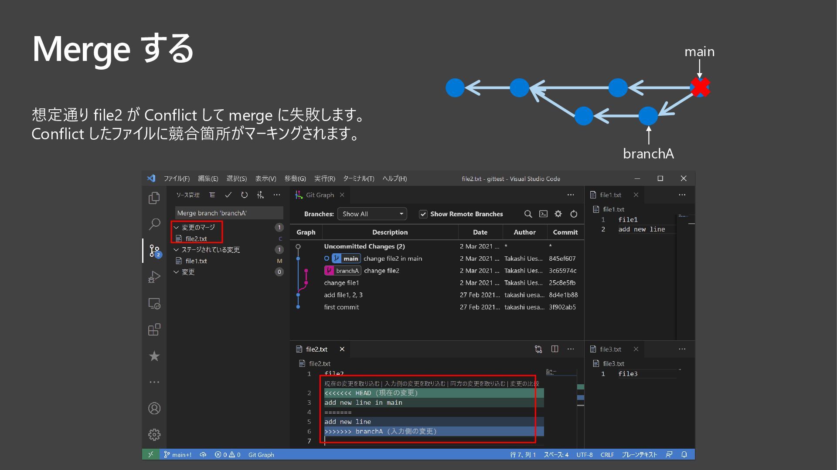The height and width of the screenshot is (470, 837).
Task: Click the commit message input field
Action: [x=229, y=213]
